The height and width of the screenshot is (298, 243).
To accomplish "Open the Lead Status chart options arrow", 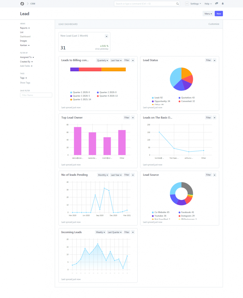I will click(215, 60).
